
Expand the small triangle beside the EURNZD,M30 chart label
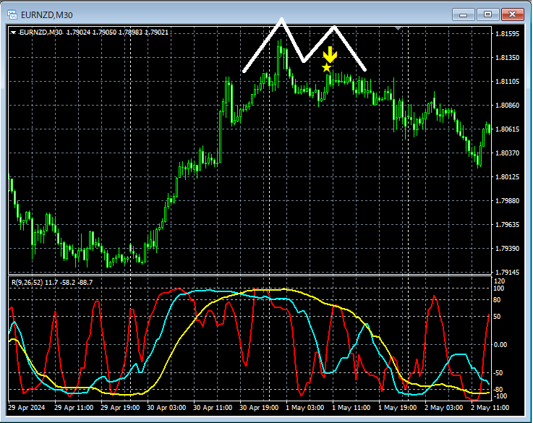pyautogui.click(x=14, y=33)
